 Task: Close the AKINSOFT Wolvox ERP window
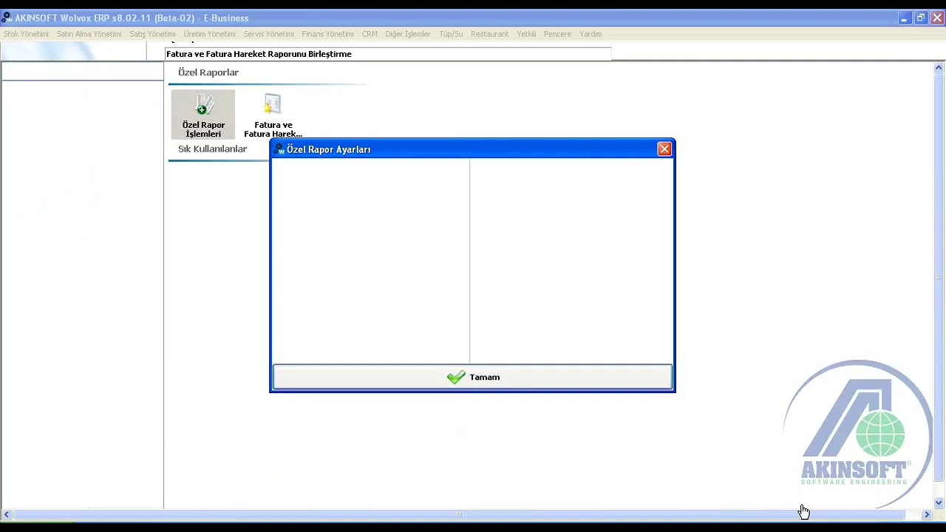pos(937,18)
